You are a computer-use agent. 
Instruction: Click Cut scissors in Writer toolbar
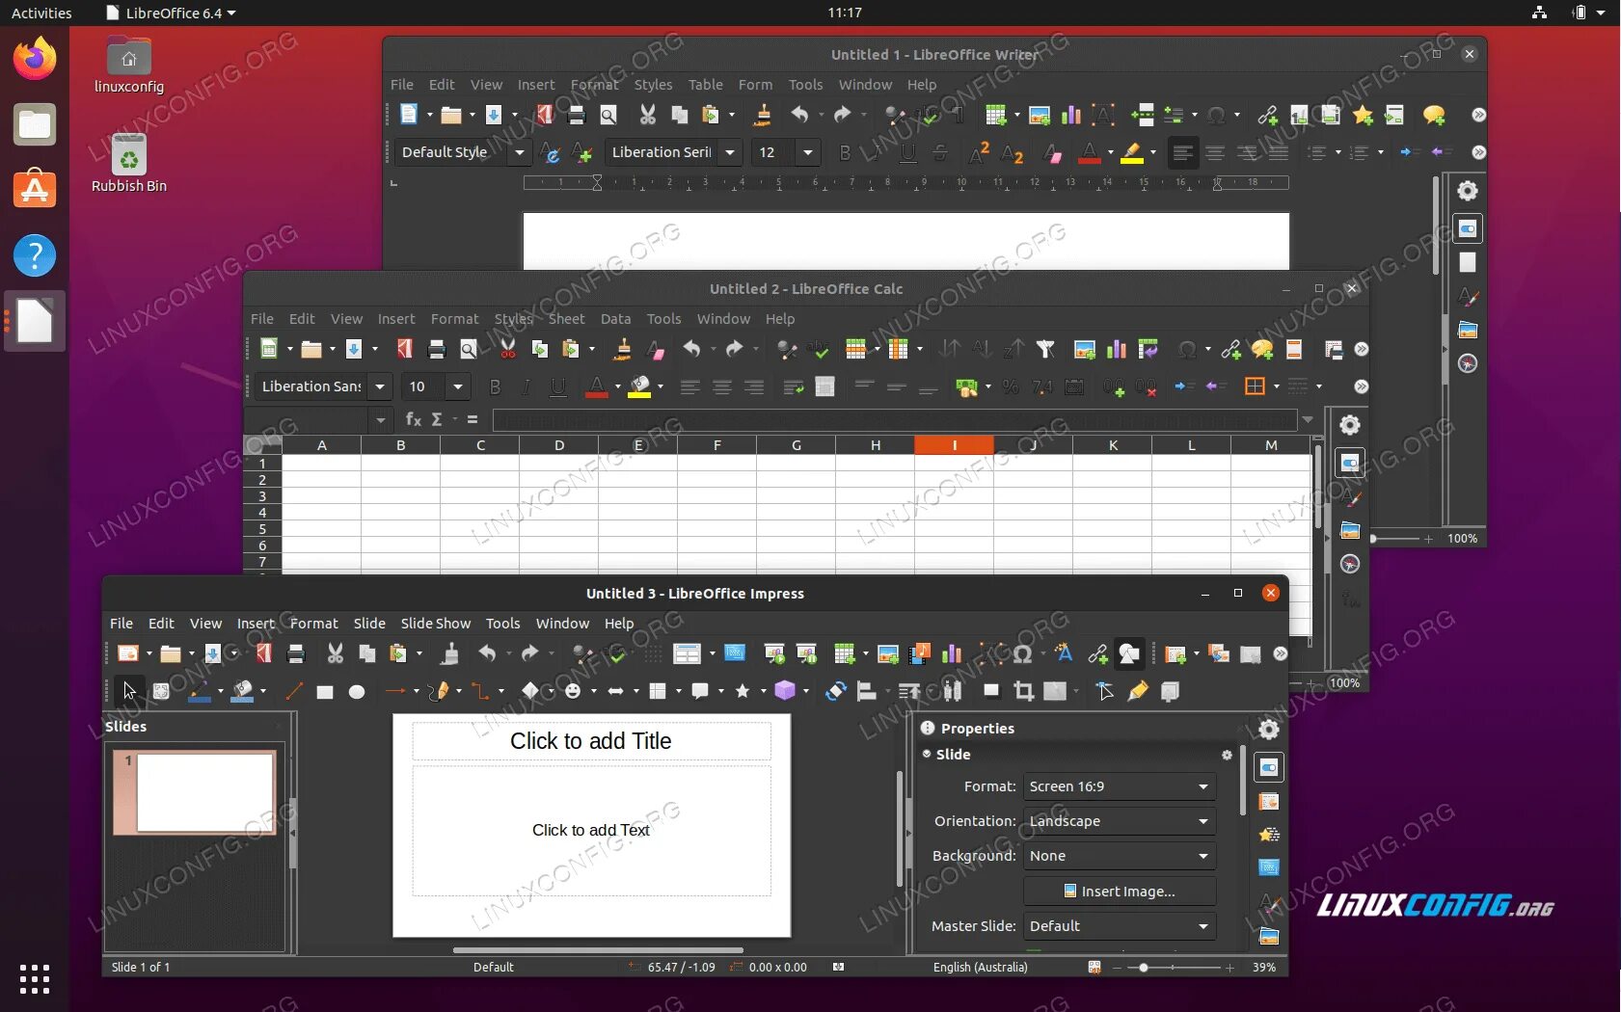647,115
